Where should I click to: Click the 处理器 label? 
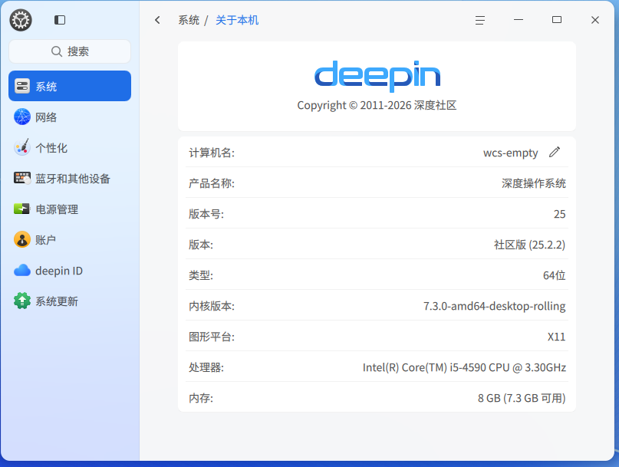point(206,367)
